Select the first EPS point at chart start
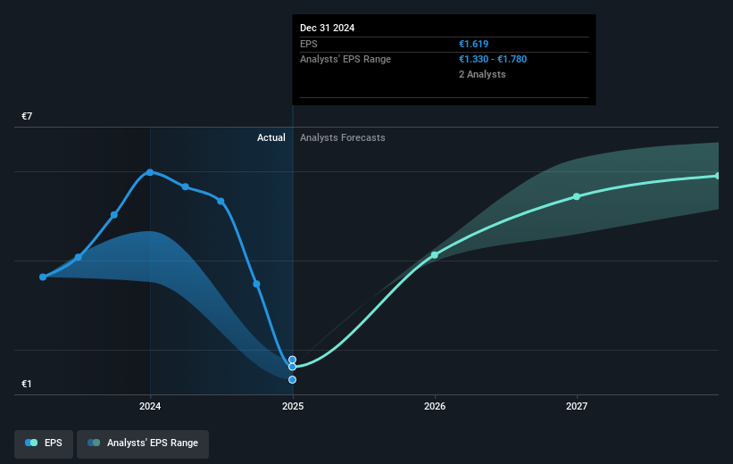The width and height of the screenshot is (733, 464). (x=43, y=278)
